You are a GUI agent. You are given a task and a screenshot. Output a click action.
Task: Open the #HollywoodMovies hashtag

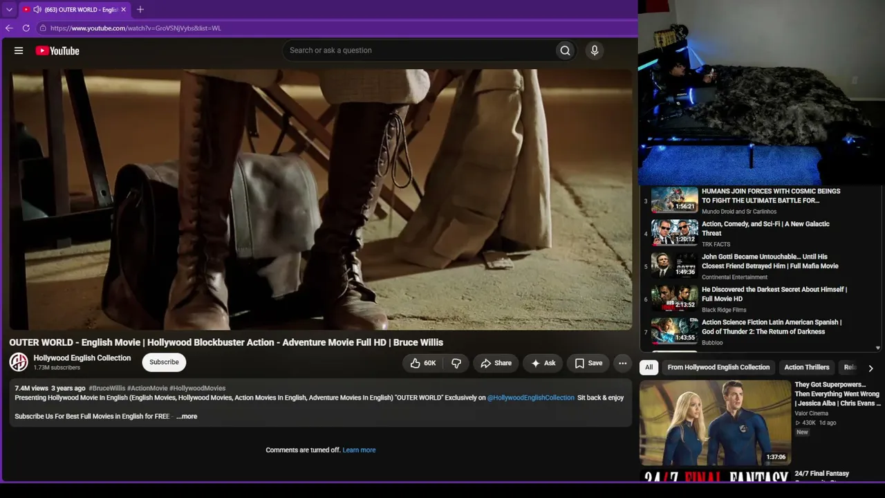point(198,389)
